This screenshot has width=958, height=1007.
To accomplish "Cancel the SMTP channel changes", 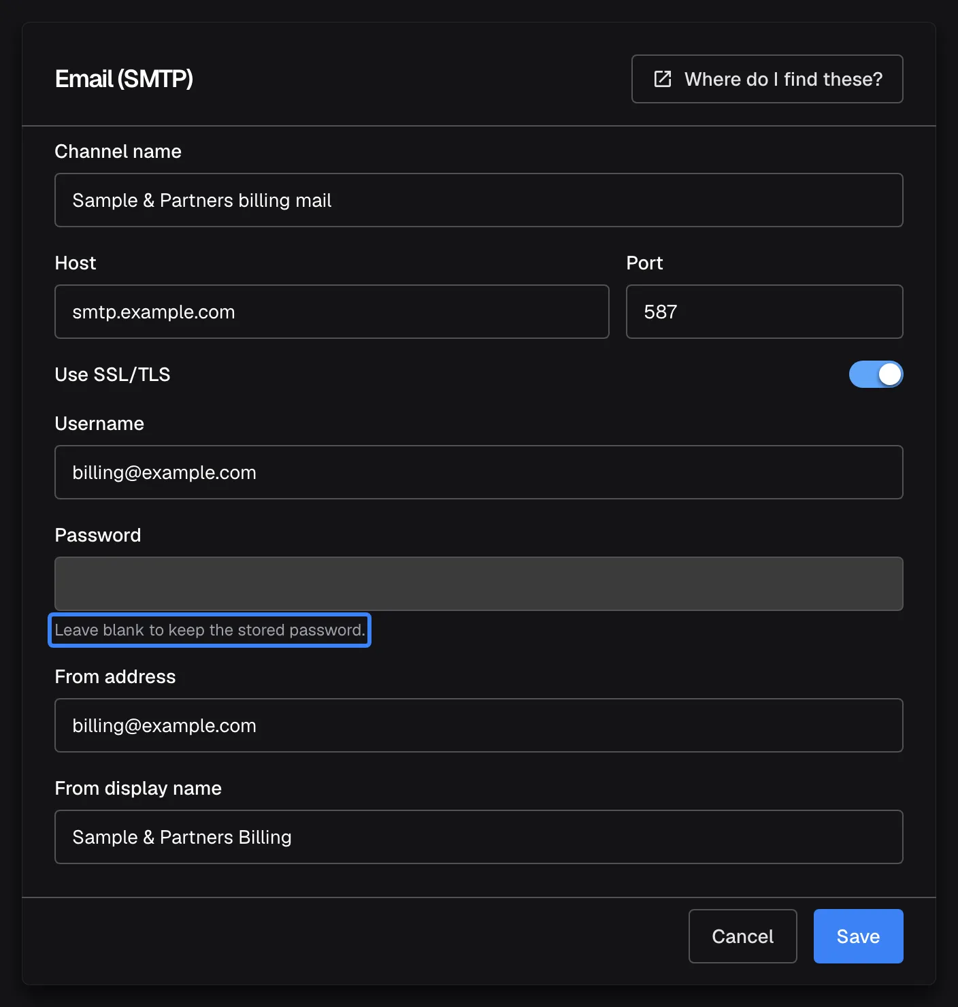I will [742, 936].
